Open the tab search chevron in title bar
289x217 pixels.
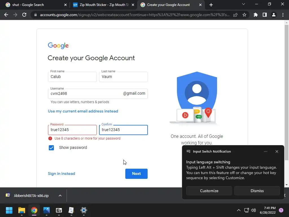click(244, 4)
